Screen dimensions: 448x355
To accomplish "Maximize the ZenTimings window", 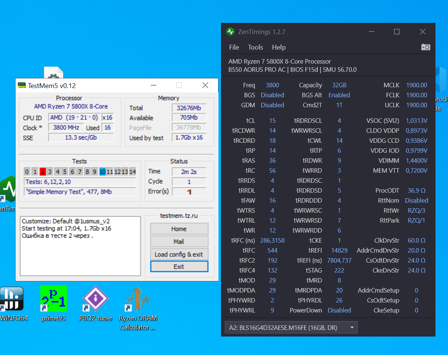I will 397,32.
